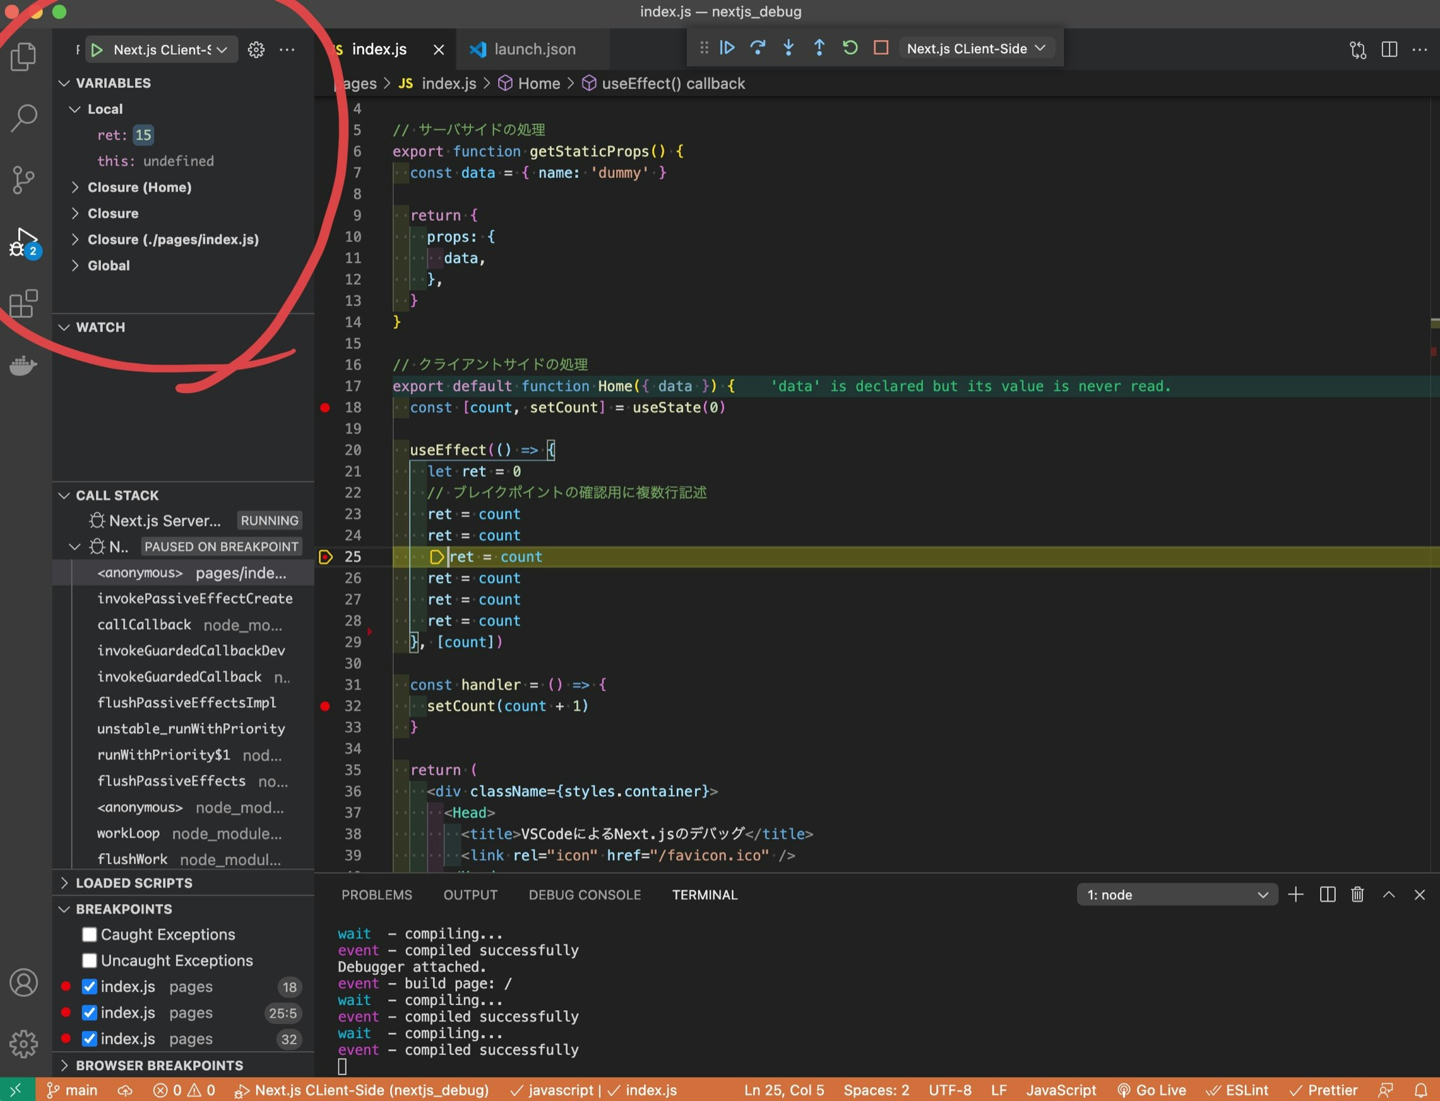Click the debug Continue button
This screenshot has height=1101, width=1440.
click(x=727, y=48)
